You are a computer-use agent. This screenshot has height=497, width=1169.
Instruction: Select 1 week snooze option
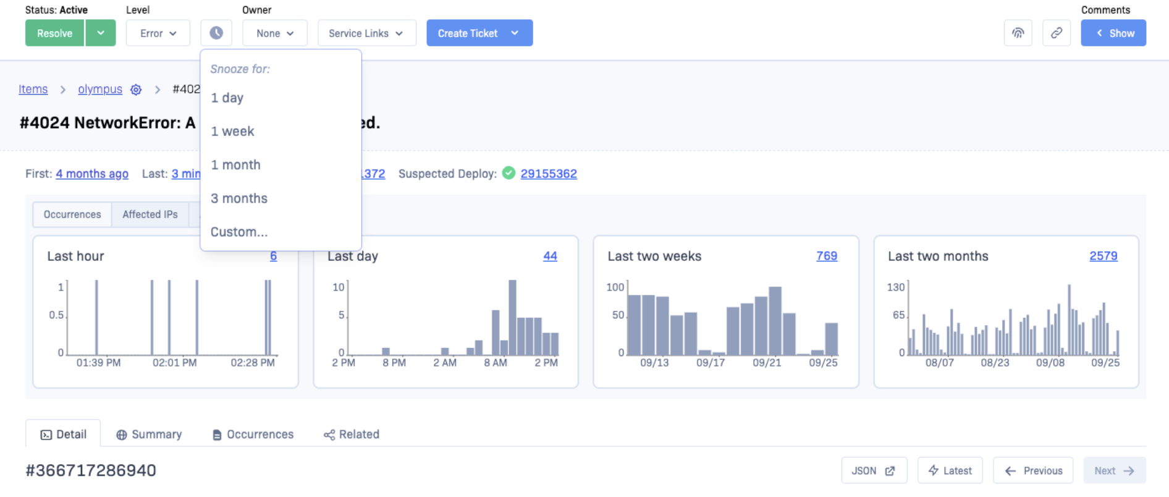coord(232,131)
